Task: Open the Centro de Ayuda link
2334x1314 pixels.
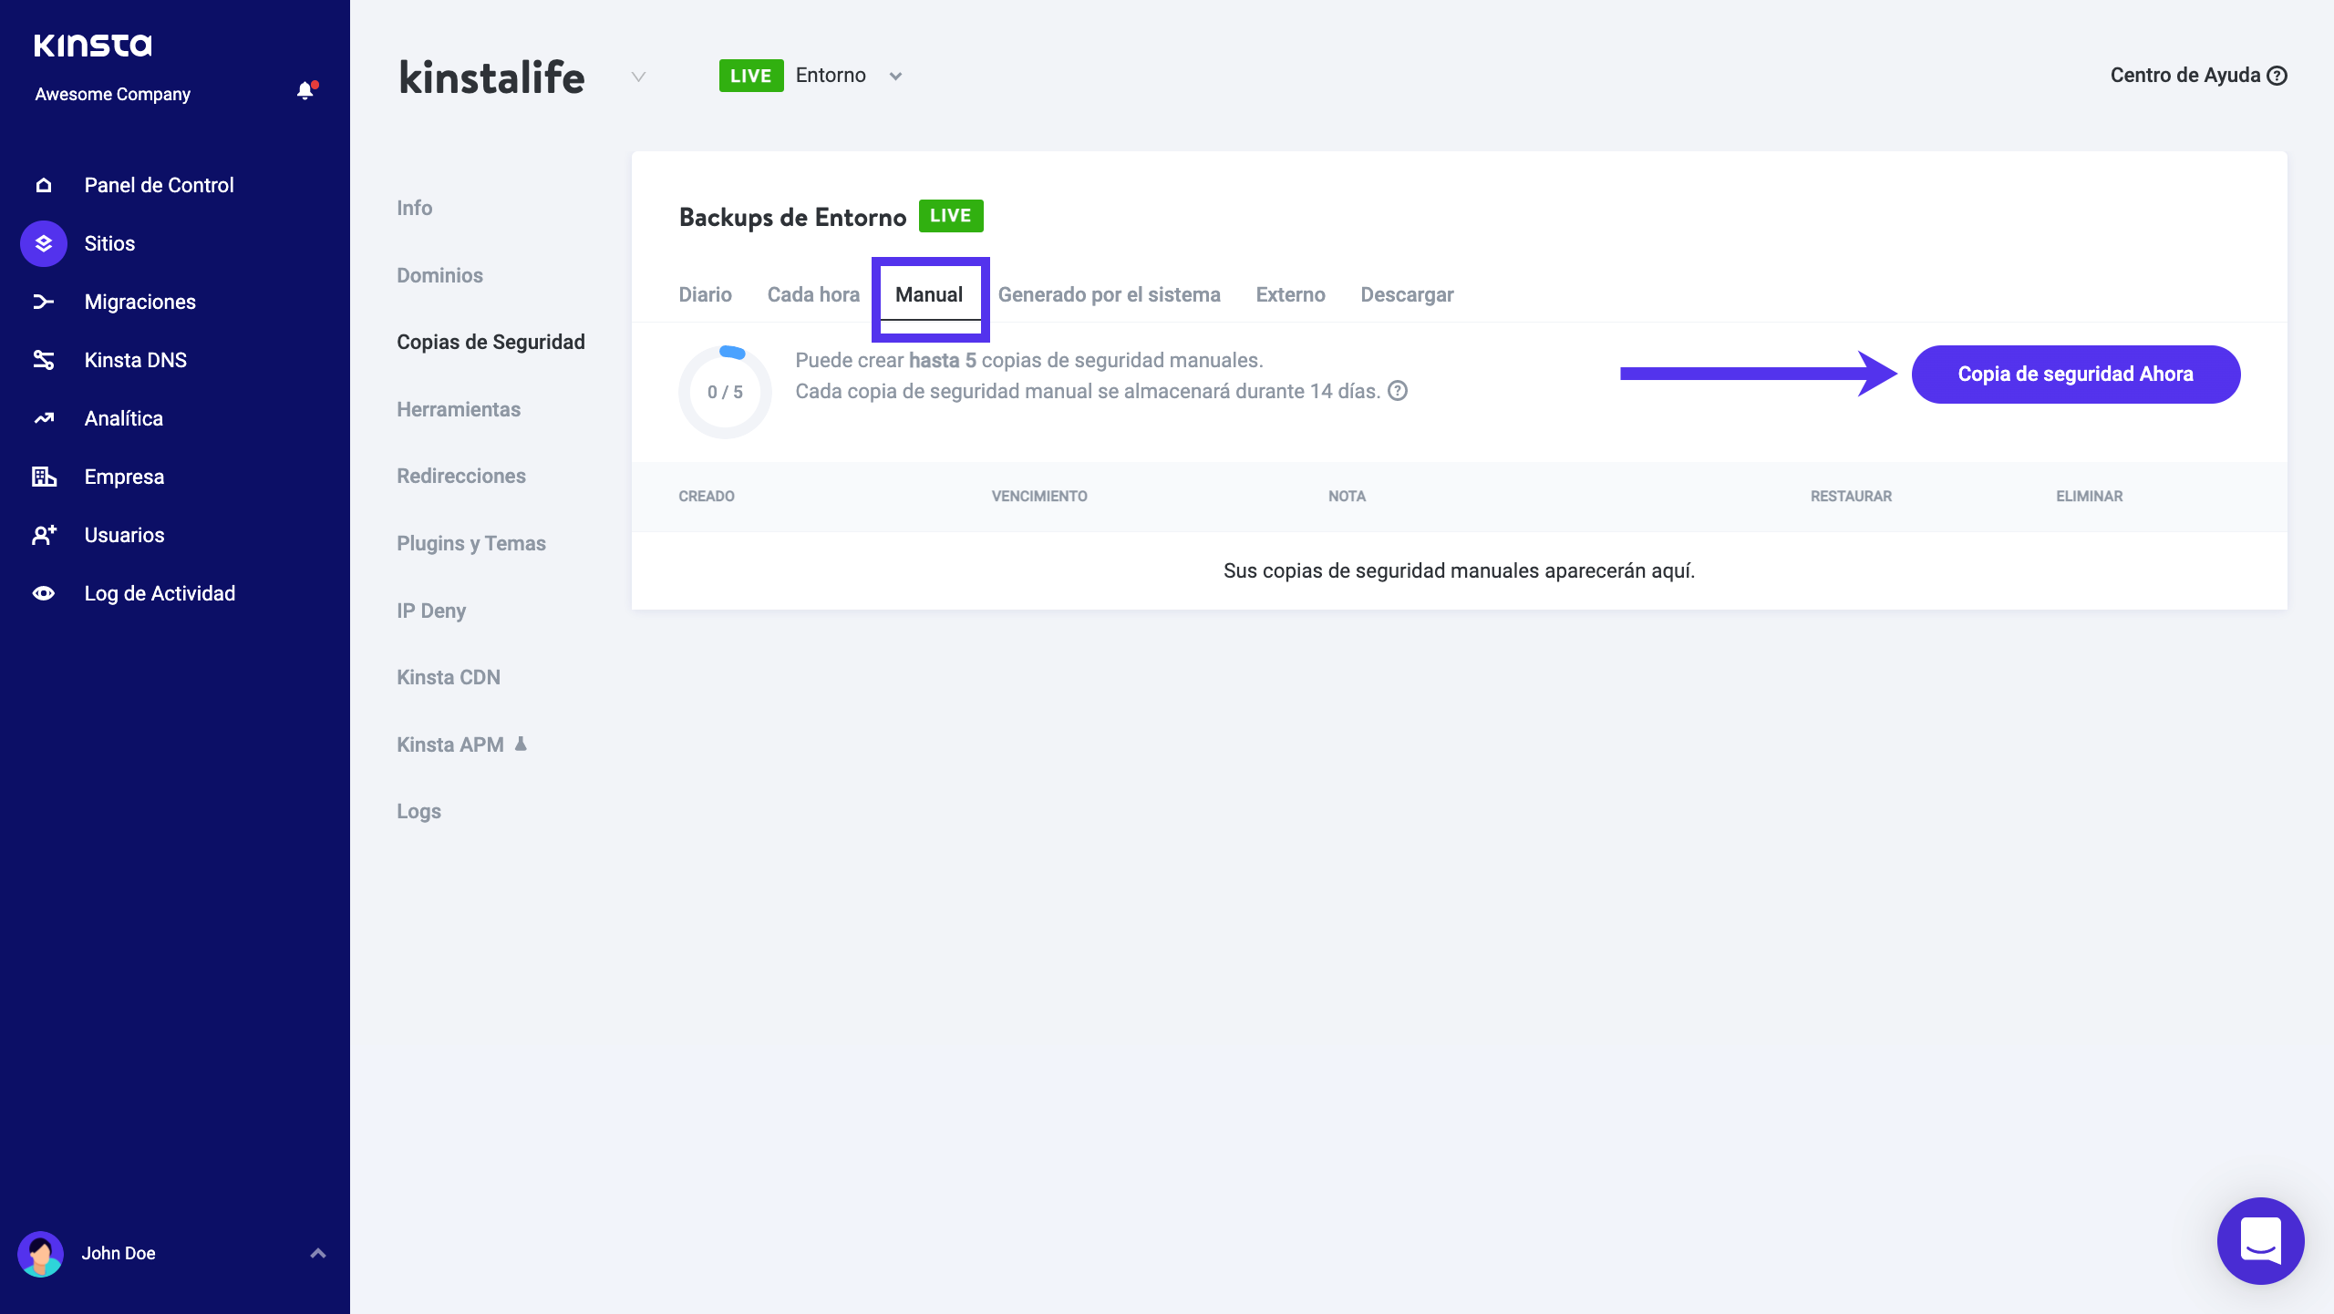Action: 2197,76
